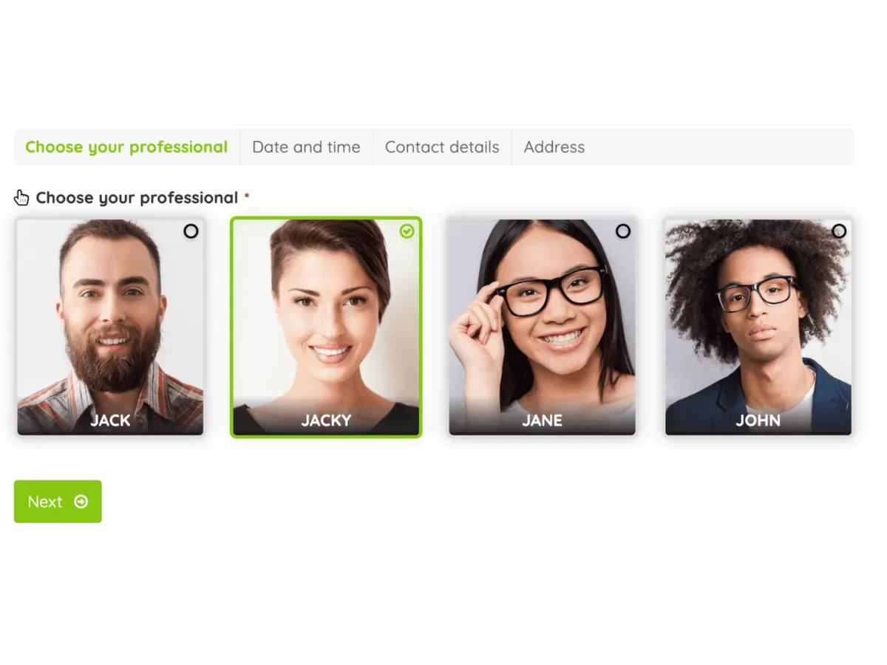Click the bold Choose your professional field label

point(137,198)
